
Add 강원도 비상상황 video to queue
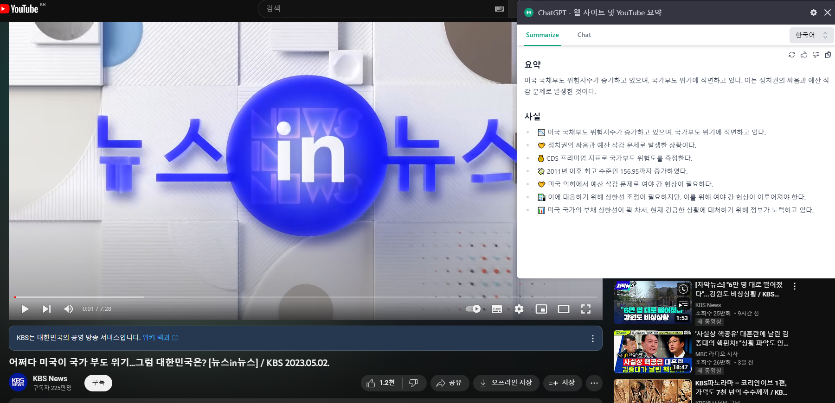(683, 304)
